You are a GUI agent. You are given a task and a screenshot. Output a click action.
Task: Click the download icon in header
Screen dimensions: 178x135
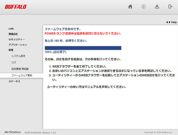157,7
